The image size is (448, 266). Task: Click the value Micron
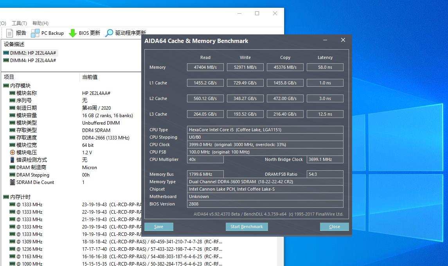point(90,167)
